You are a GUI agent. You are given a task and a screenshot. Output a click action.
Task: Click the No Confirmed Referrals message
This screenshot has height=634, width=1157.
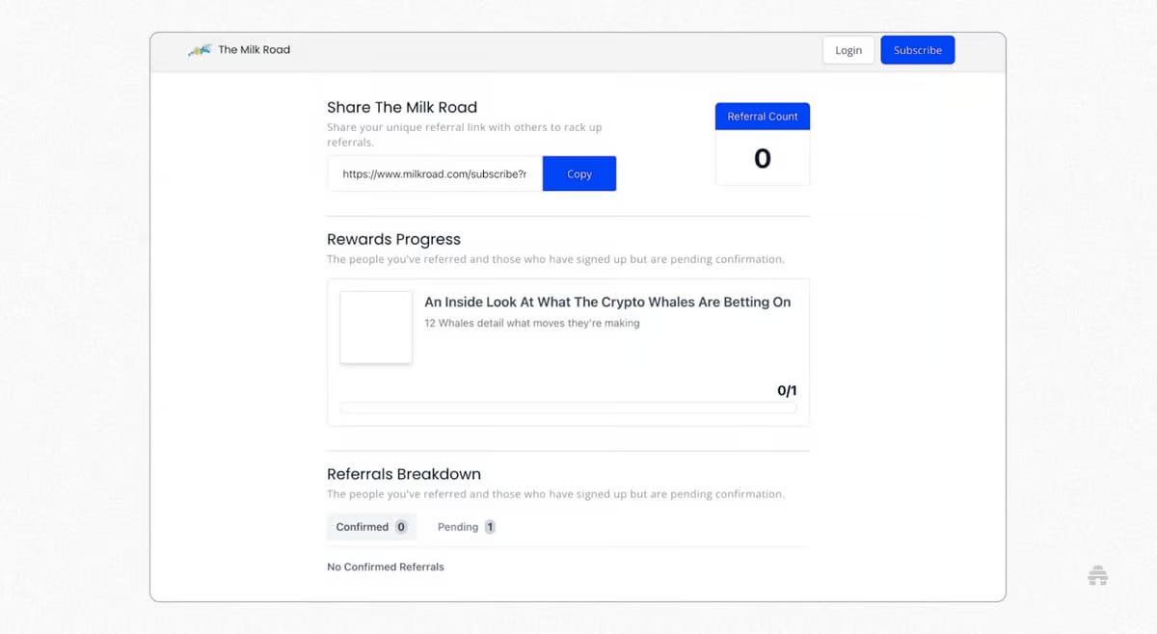(385, 567)
